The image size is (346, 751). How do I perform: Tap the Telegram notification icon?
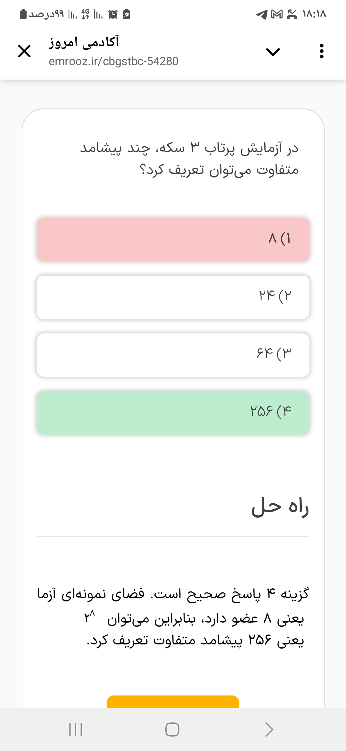tap(262, 14)
